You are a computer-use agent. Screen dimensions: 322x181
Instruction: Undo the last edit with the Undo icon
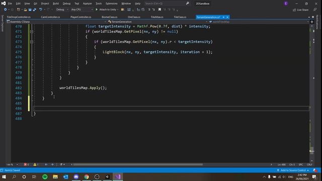[41, 10]
